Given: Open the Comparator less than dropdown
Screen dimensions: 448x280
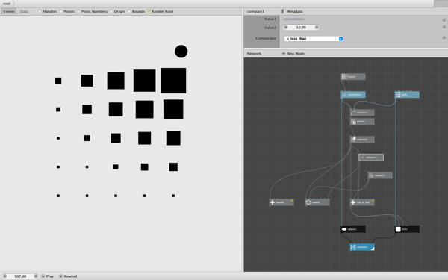Looking at the screenshot, I should point(314,39).
